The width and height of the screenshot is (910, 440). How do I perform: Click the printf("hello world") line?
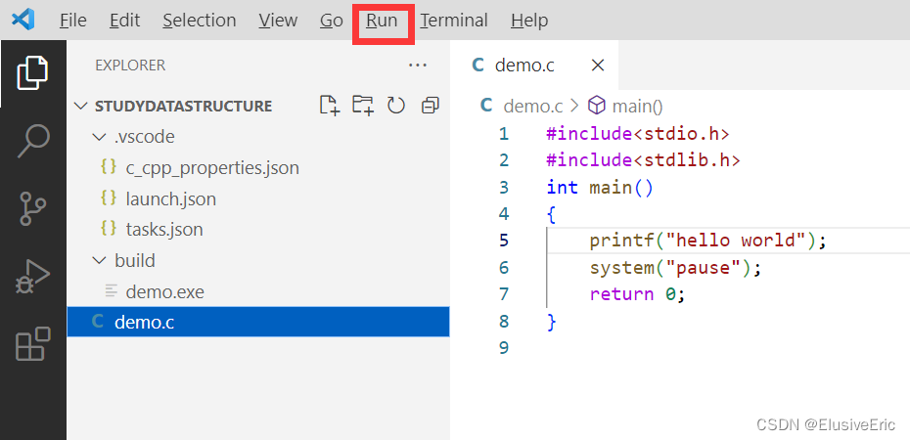click(x=707, y=241)
